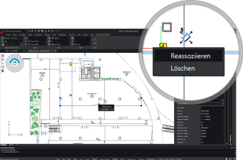Screen dimensions: 243x160
Task: Switch to the Sheet1 tab
Action: (11, 145)
